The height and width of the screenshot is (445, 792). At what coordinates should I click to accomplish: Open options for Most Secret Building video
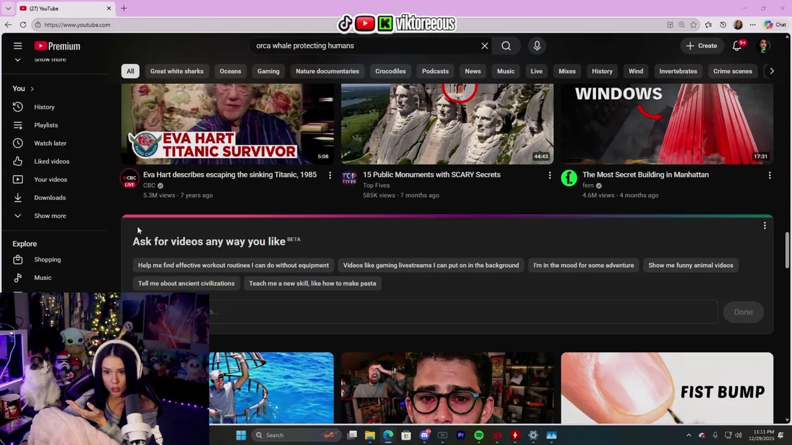coord(769,176)
